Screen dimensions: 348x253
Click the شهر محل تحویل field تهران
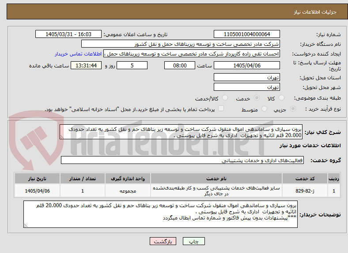pyautogui.click(x=246, y=87)
